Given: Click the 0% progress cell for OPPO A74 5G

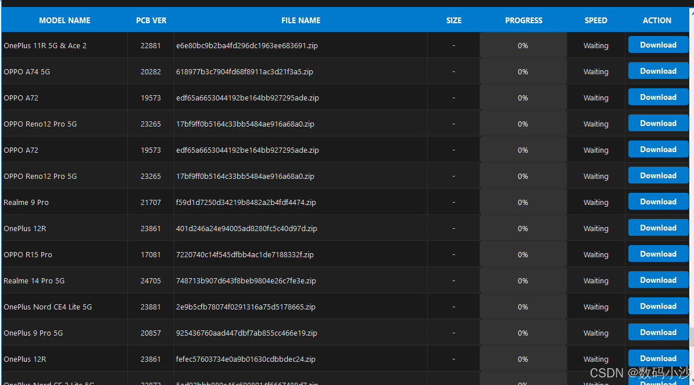Looking at the screenshot, I should [x=523, y=71].
